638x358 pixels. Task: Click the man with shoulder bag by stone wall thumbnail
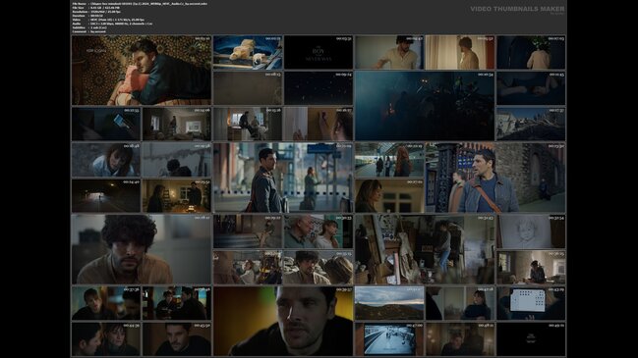tap(495, 178)
